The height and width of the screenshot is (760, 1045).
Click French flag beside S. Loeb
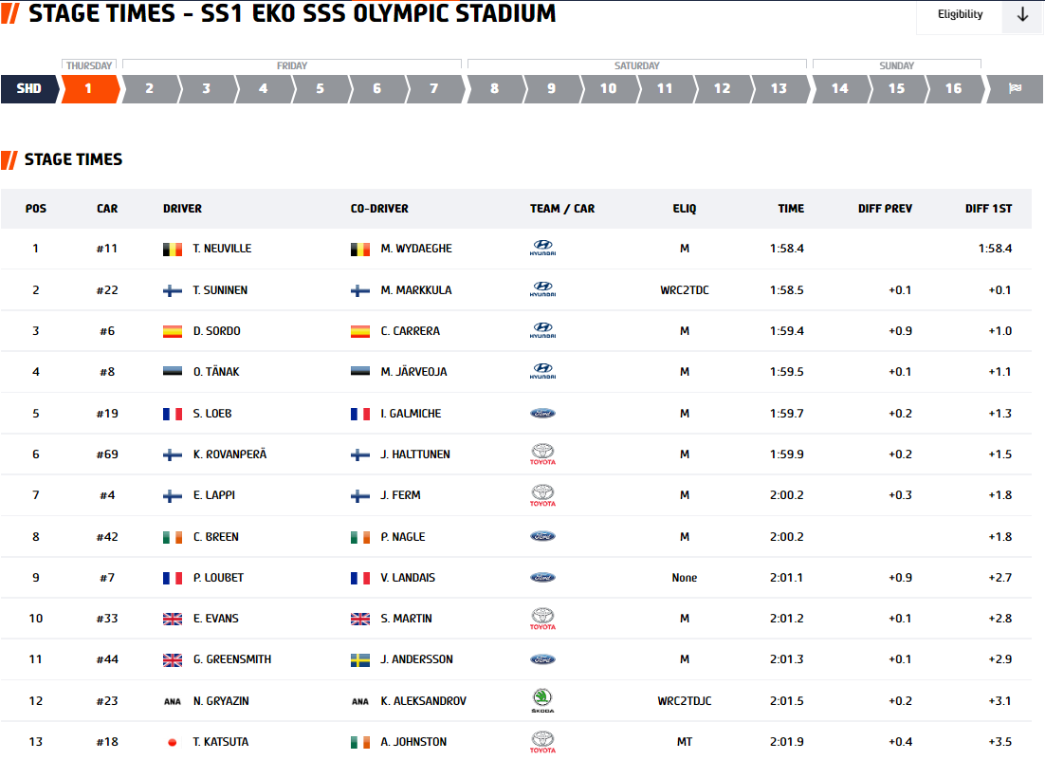(173, 414)
